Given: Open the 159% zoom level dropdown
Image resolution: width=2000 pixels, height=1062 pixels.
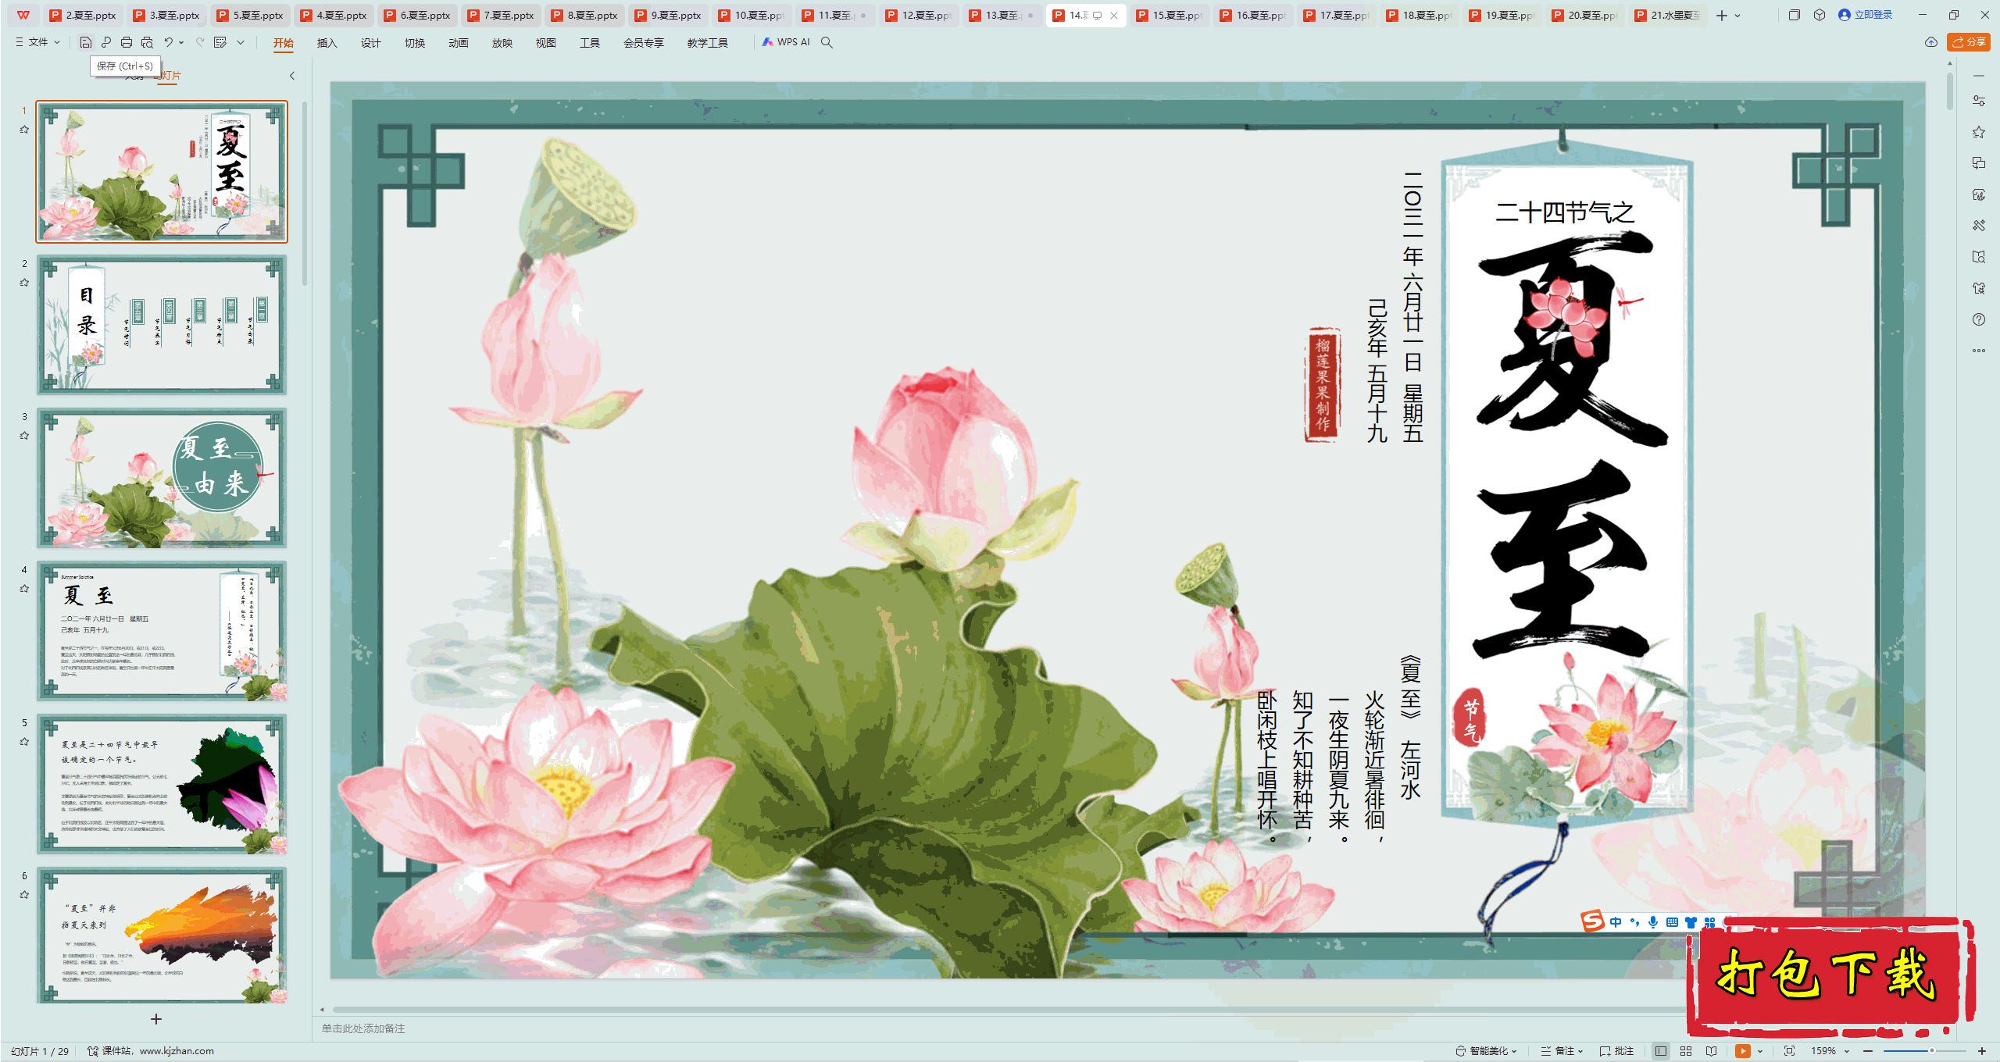Looking at the screenshot, I should (1830, 1051).
